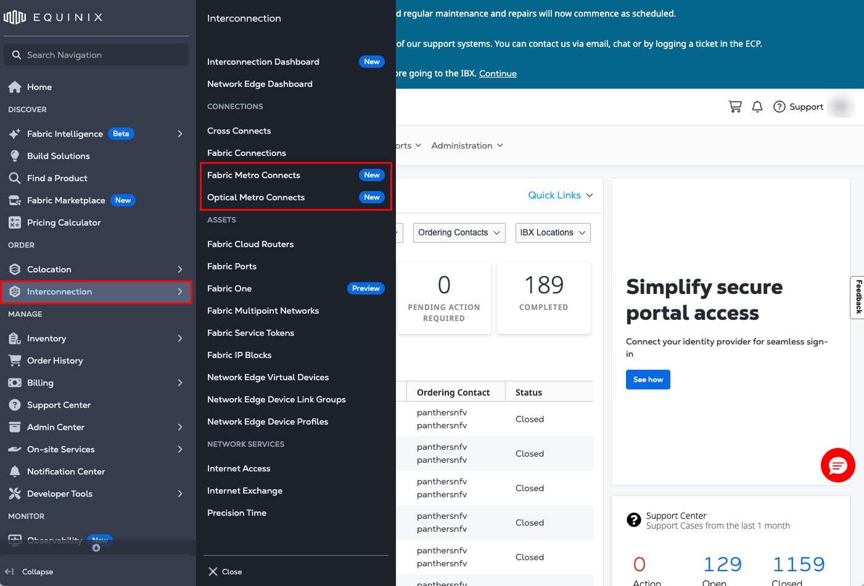Image resolution: width=864 pixels, height=586 pixels.
Task: Open the red chat bubble button
Action: point(837,465)
